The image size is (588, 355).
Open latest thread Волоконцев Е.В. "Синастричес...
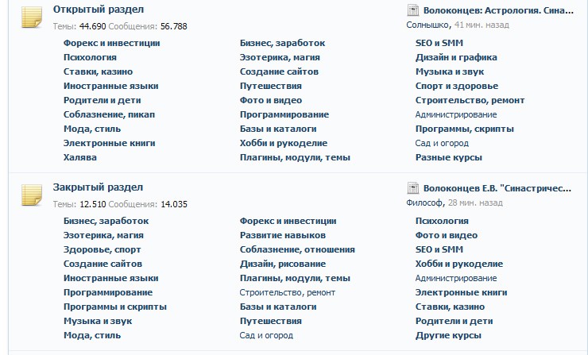point(497,188)
